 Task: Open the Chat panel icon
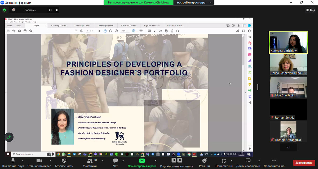click(115, 161)
